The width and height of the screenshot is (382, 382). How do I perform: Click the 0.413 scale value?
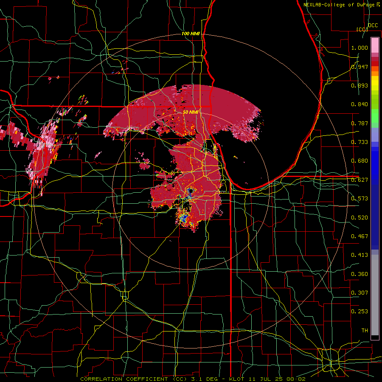360,255
